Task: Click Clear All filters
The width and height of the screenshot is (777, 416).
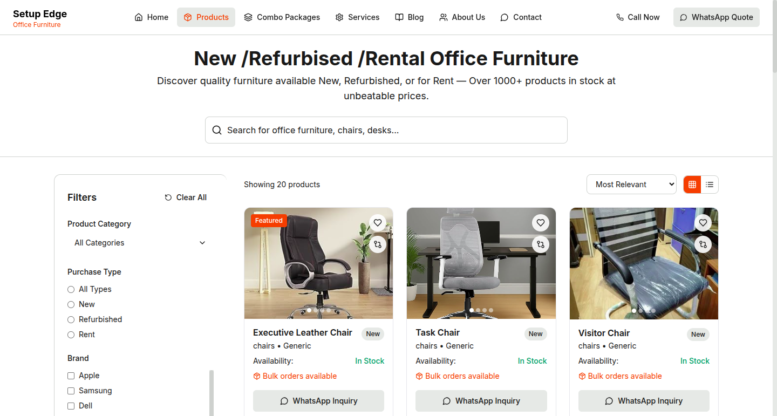Action: pos(186,197)
